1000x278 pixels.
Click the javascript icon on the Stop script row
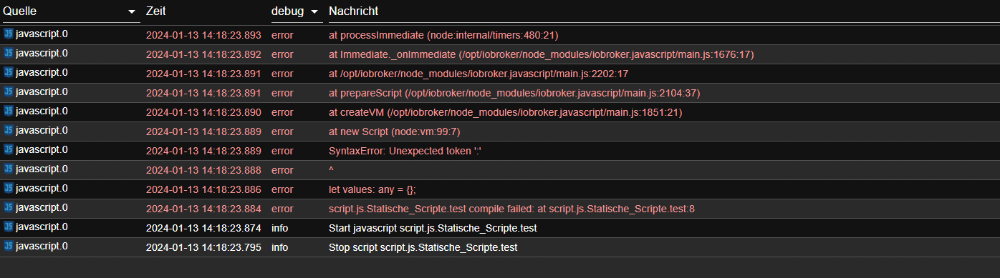tap(9, 246)
